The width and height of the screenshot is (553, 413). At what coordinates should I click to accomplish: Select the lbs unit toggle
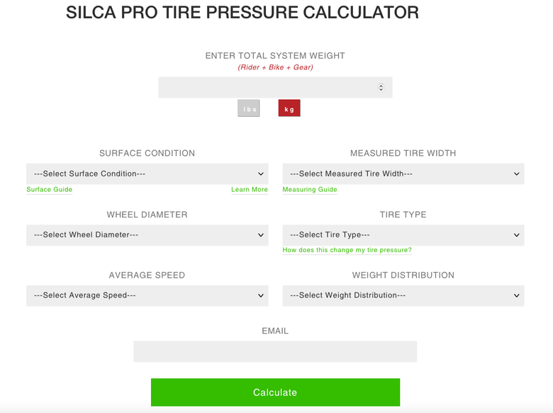pyautogui.click(x=249, y=108)
